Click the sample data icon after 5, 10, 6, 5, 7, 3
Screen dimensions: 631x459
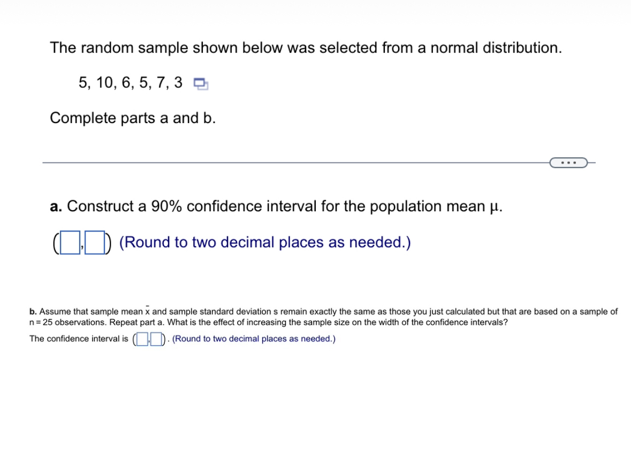coord(200,83)
